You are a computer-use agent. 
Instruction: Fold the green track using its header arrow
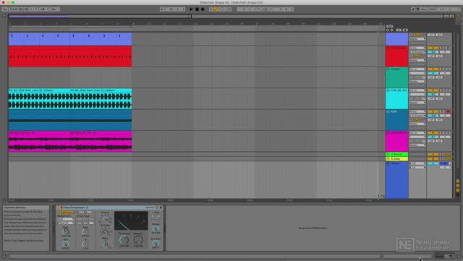(388, 69)
